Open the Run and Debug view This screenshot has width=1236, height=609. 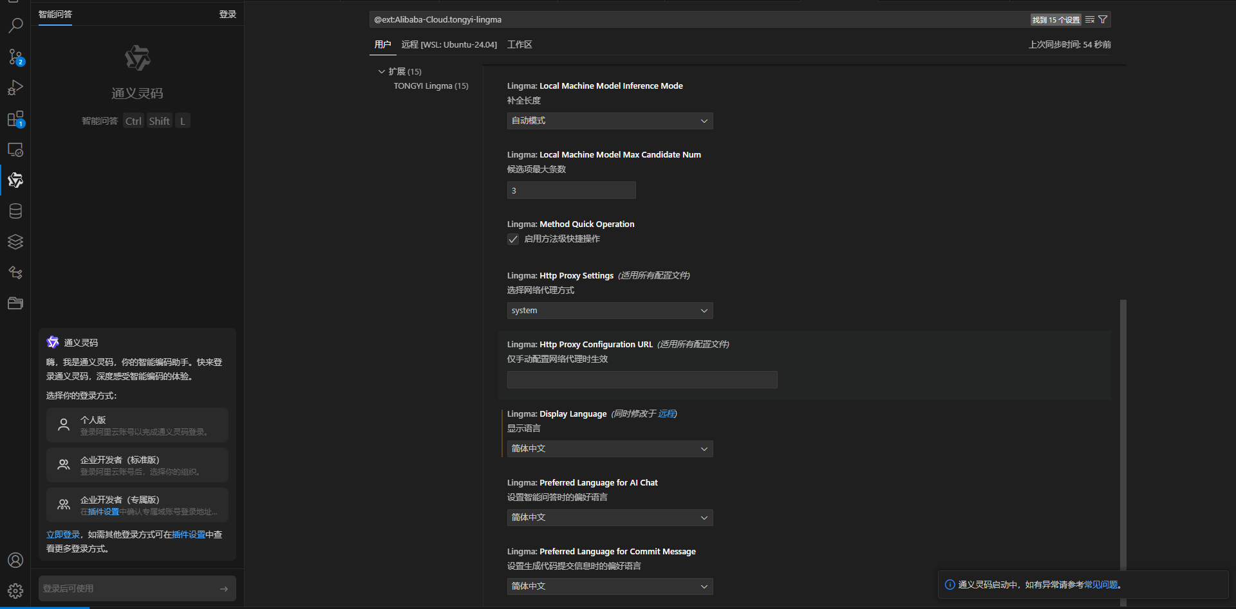(x=15, y=87)
